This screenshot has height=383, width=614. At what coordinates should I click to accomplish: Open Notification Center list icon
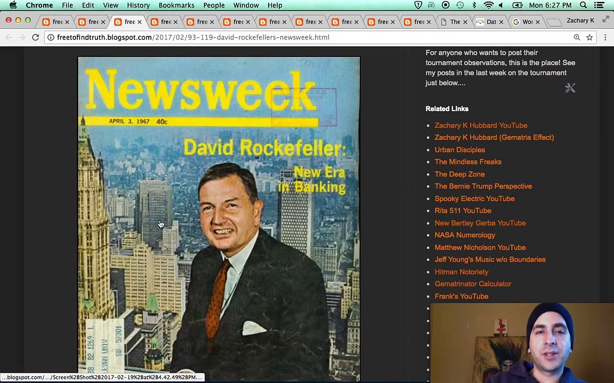[x=599, y=5]
